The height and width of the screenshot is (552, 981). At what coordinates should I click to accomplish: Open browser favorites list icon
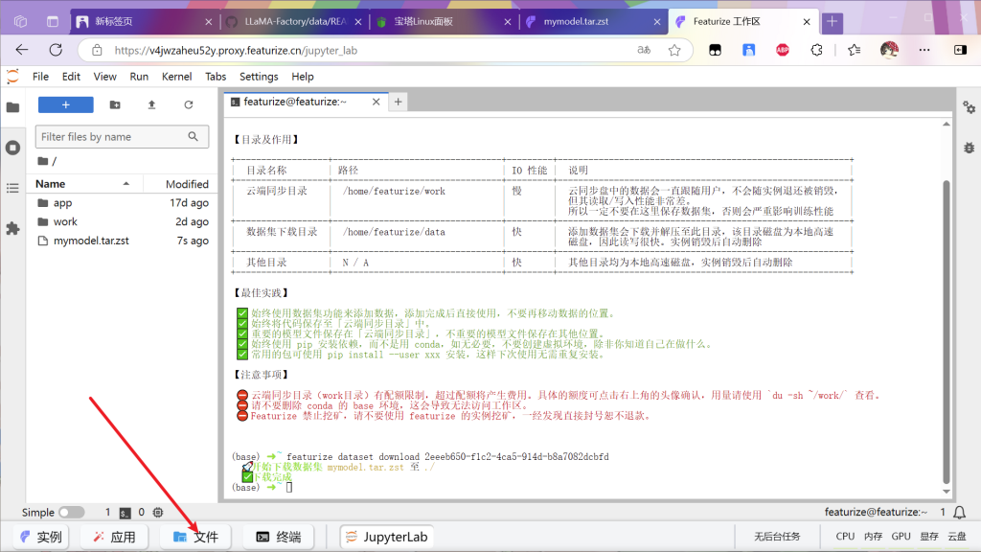[x=854, y=50]
